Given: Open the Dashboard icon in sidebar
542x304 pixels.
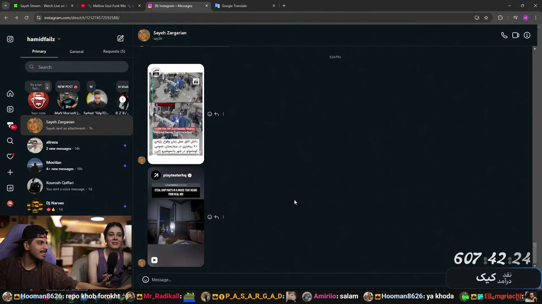Looking at the screenshot, I should pyautogui.click(x=10, y=188).
